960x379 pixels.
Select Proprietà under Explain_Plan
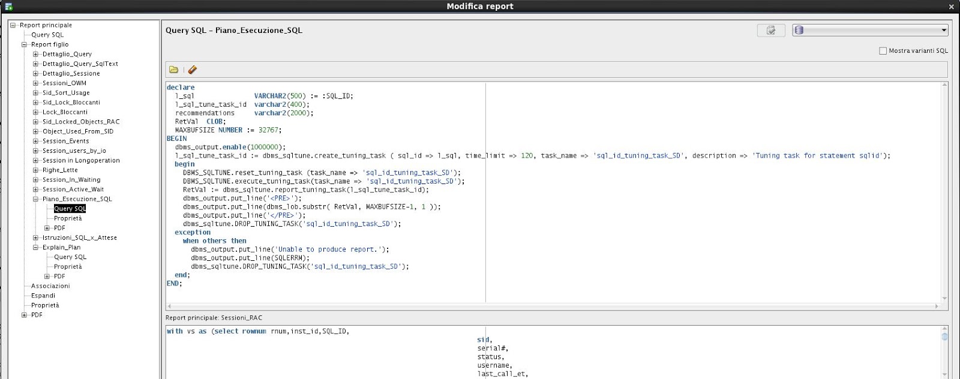point(68,266)
